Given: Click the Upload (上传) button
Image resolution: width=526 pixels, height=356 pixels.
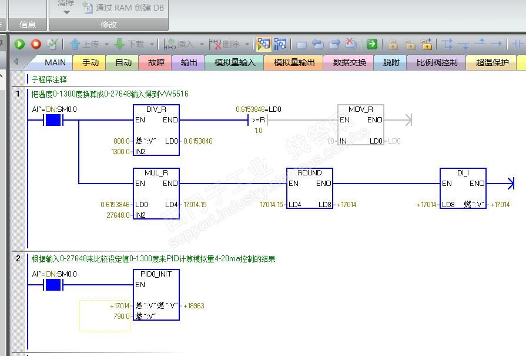Looking at the screenshot, I should tap(85, 44).
